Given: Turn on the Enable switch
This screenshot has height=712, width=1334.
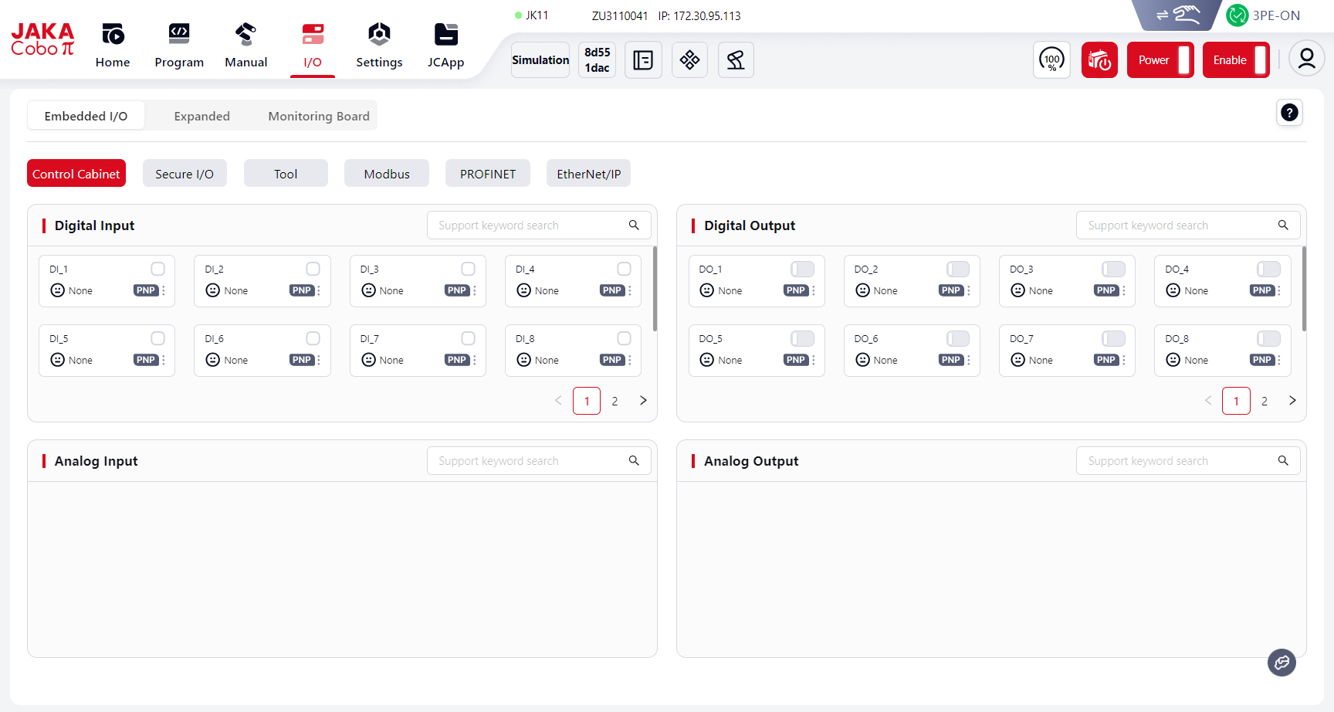Looking at the screenshot, I should (1260, 60).
